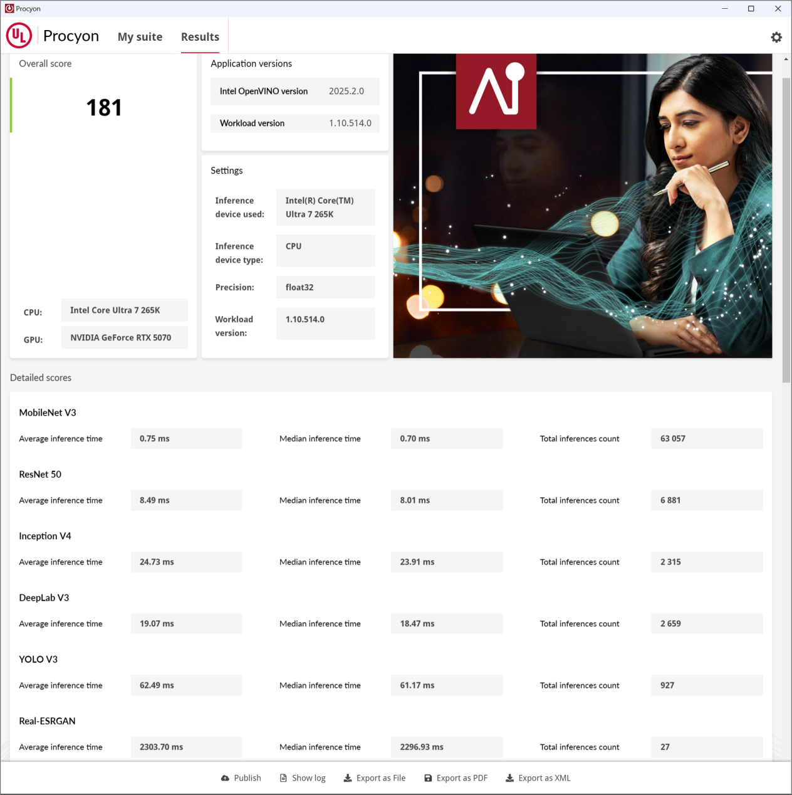Screen dimensions: 792x795
Task: Click the Inference device type CPU value
Action: click(326, 251)
